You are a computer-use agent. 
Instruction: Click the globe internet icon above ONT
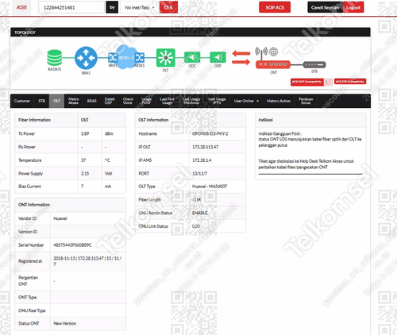(x=273, y=52)
